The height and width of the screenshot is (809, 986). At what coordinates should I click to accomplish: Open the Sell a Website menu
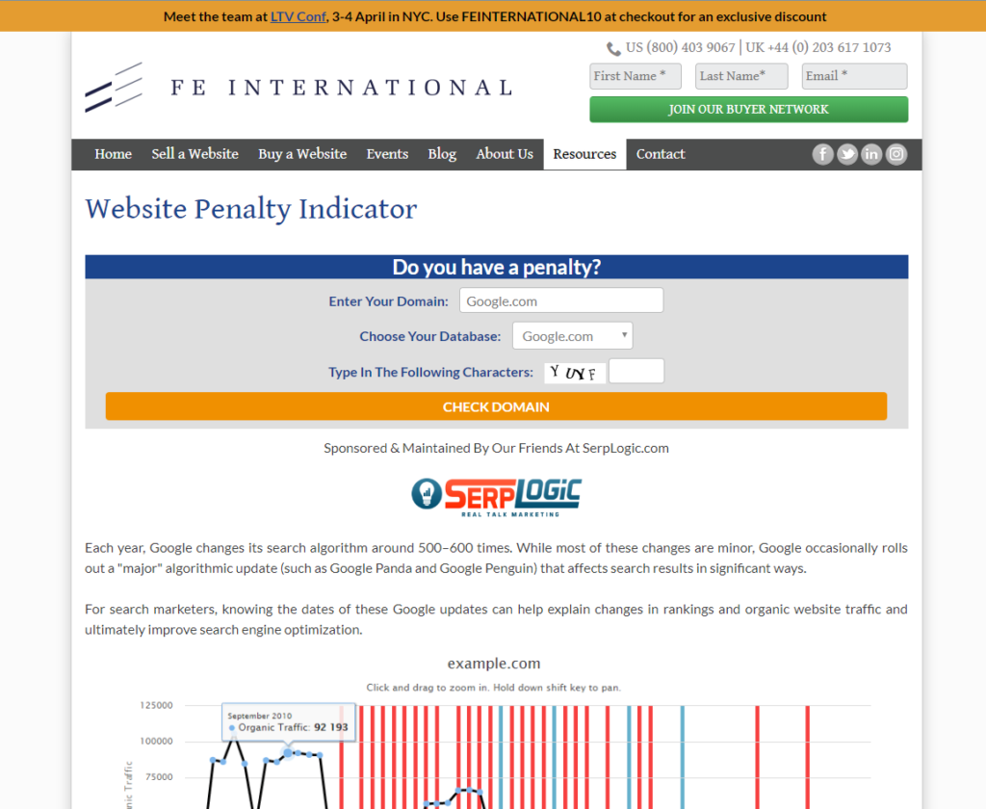[195, 154]
